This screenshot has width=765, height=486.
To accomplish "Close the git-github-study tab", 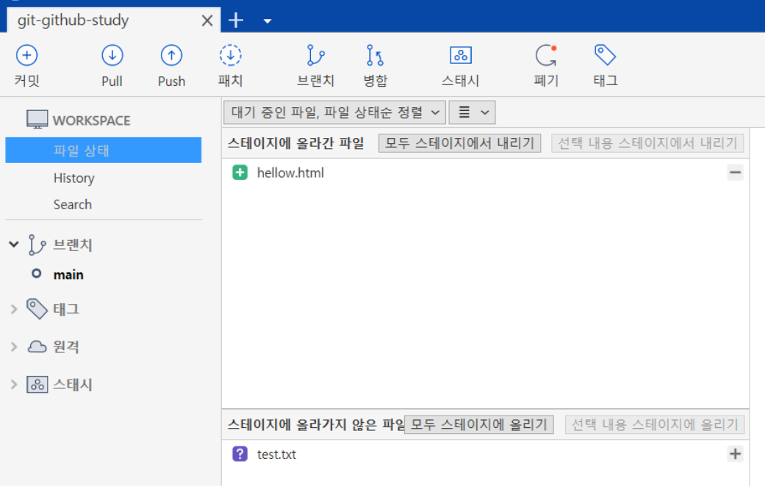I will pyautogui.click(x=206, y=21).
